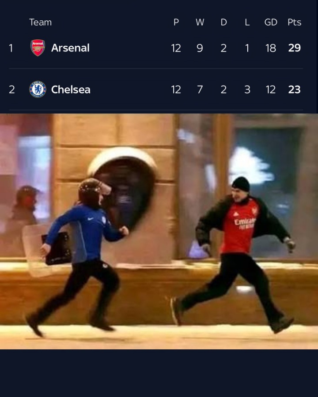Click the Arsenal club crest icon
Image resolution: width=318 pixels, height=397 pixels.
click(x=38, y=48)
